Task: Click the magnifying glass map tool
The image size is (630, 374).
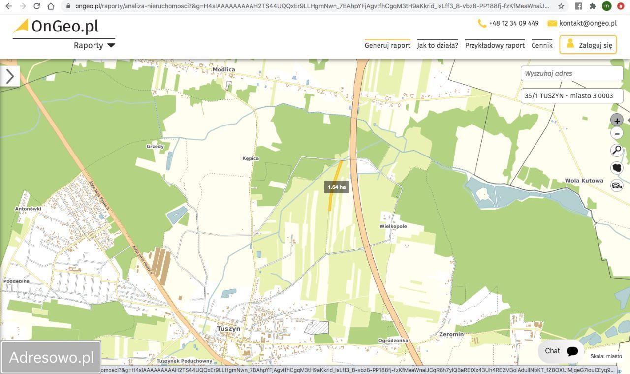Action: click(617, 150)
